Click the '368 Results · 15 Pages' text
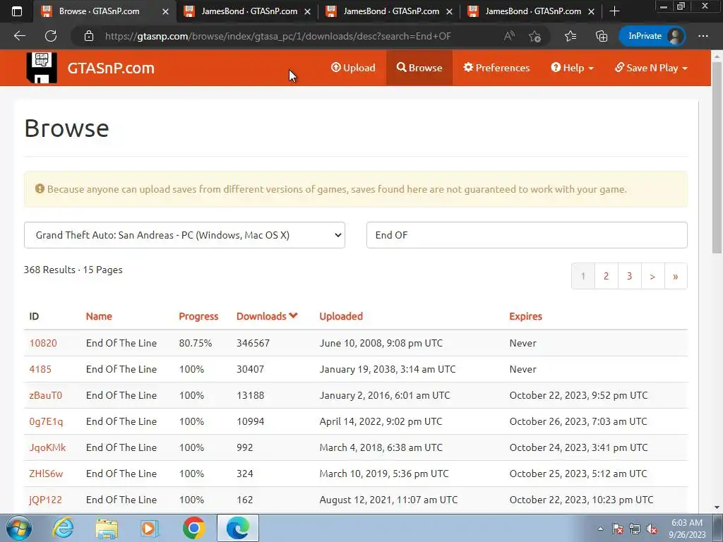Image resolution: width=723 pixels, height=542 pixels. click(x=73, y=270)
